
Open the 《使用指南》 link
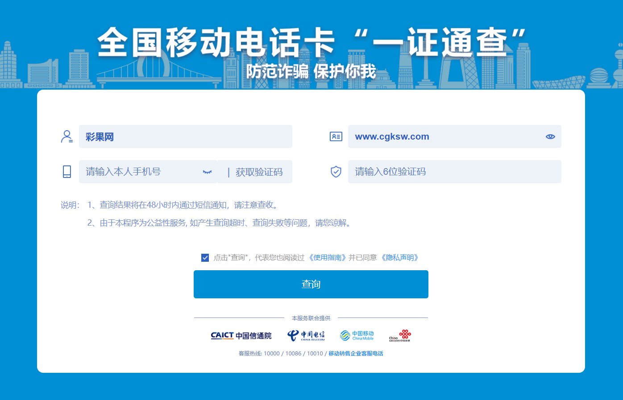tap(327, 258)
